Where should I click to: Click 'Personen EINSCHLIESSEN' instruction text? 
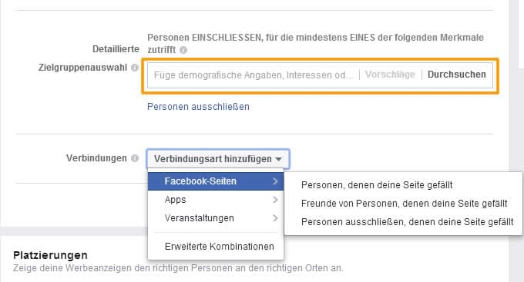[315, 43]
